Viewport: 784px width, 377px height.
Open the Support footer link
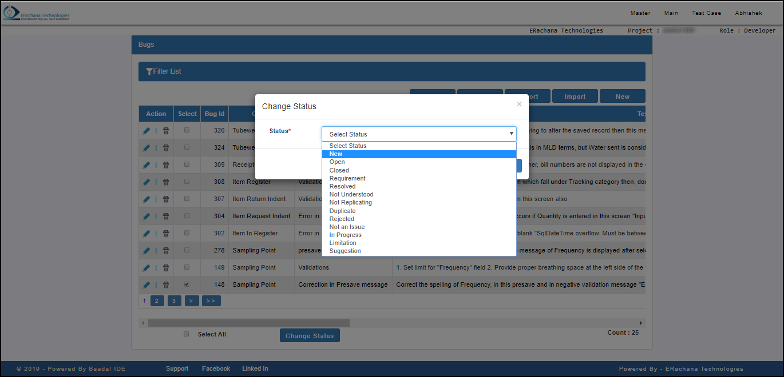pos(177,369)
